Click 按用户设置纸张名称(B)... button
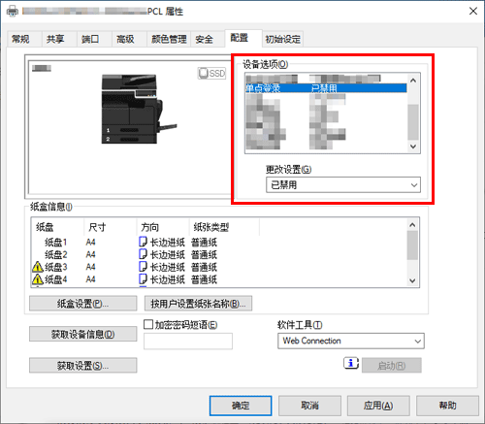 coord(198,304)
